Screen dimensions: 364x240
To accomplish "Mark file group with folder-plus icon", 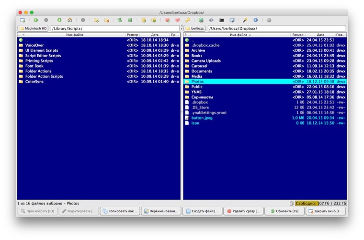I will 96,20.
